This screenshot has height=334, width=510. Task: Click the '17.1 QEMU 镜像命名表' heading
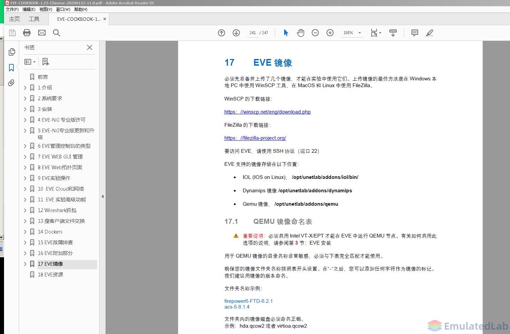pyautogui.click(x=268, y=221)
